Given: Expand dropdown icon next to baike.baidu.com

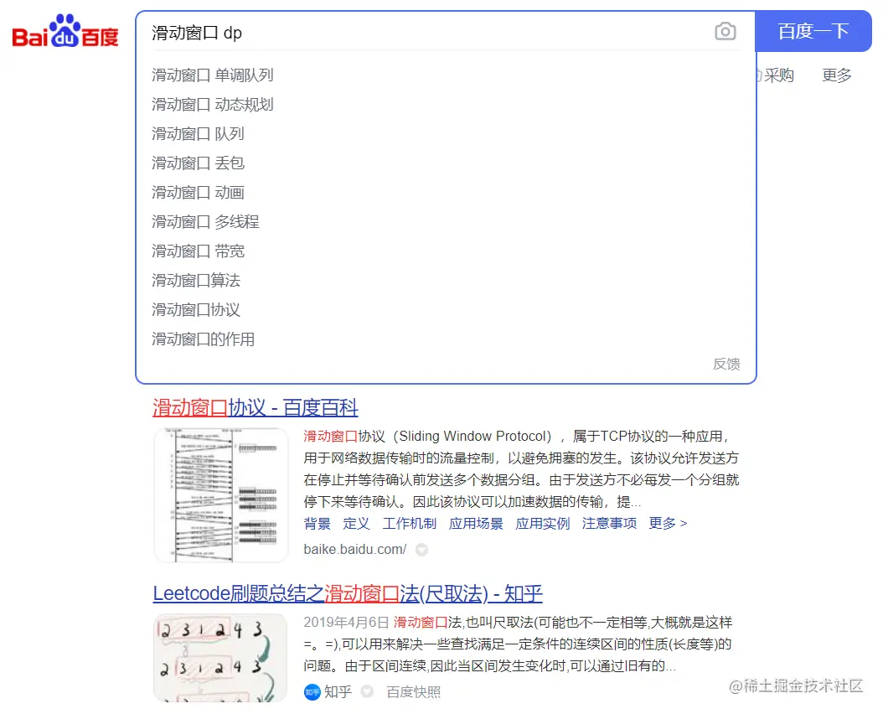Looking at the screenshot, I should click(x=421, y=550).
